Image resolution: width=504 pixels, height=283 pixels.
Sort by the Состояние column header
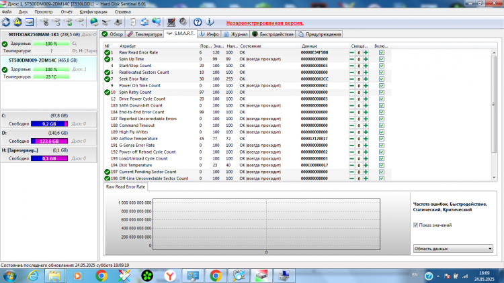251,46
